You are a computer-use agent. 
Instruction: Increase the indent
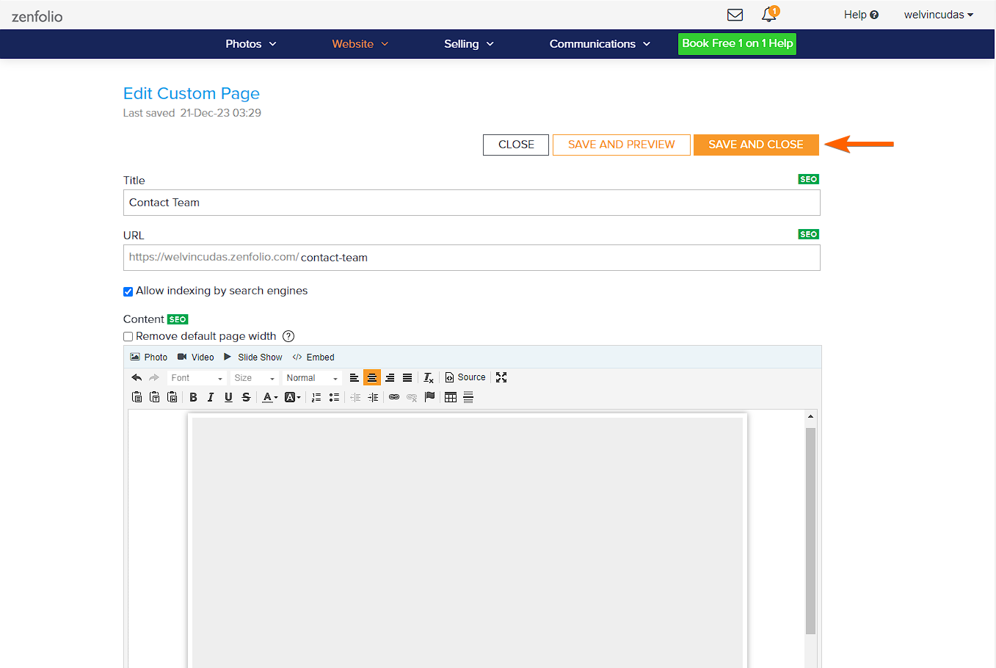pyautogui.click(x=373, y=397)
